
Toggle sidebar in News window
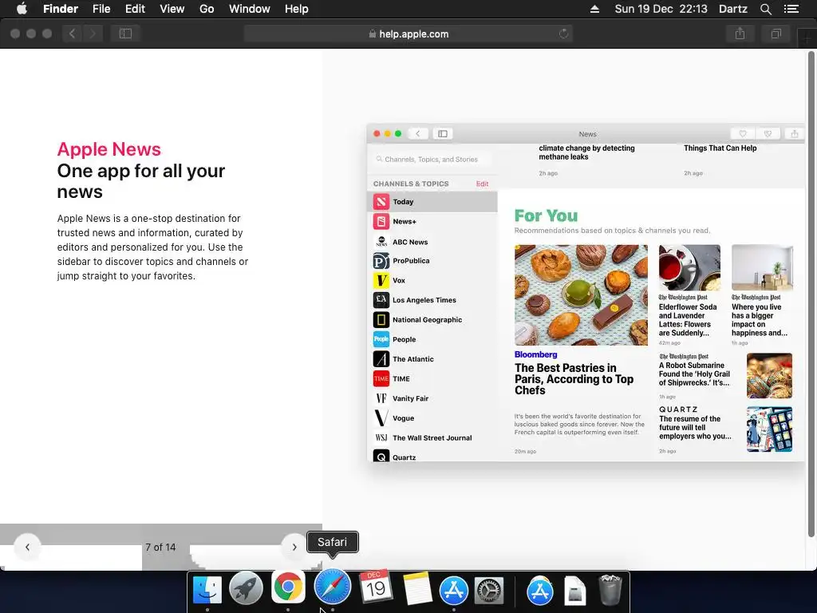click(442, 134)
